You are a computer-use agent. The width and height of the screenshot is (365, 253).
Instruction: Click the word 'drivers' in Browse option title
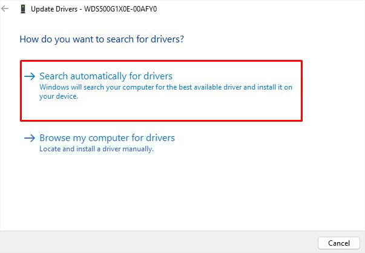tap(160, 138)
